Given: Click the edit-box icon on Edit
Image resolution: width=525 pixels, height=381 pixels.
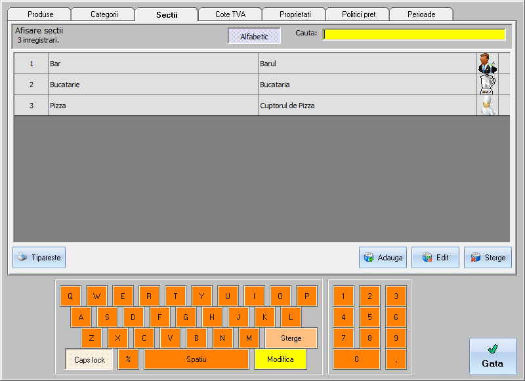Looking at the screenshot, I should pyautogui.click(x=427, y=257).
